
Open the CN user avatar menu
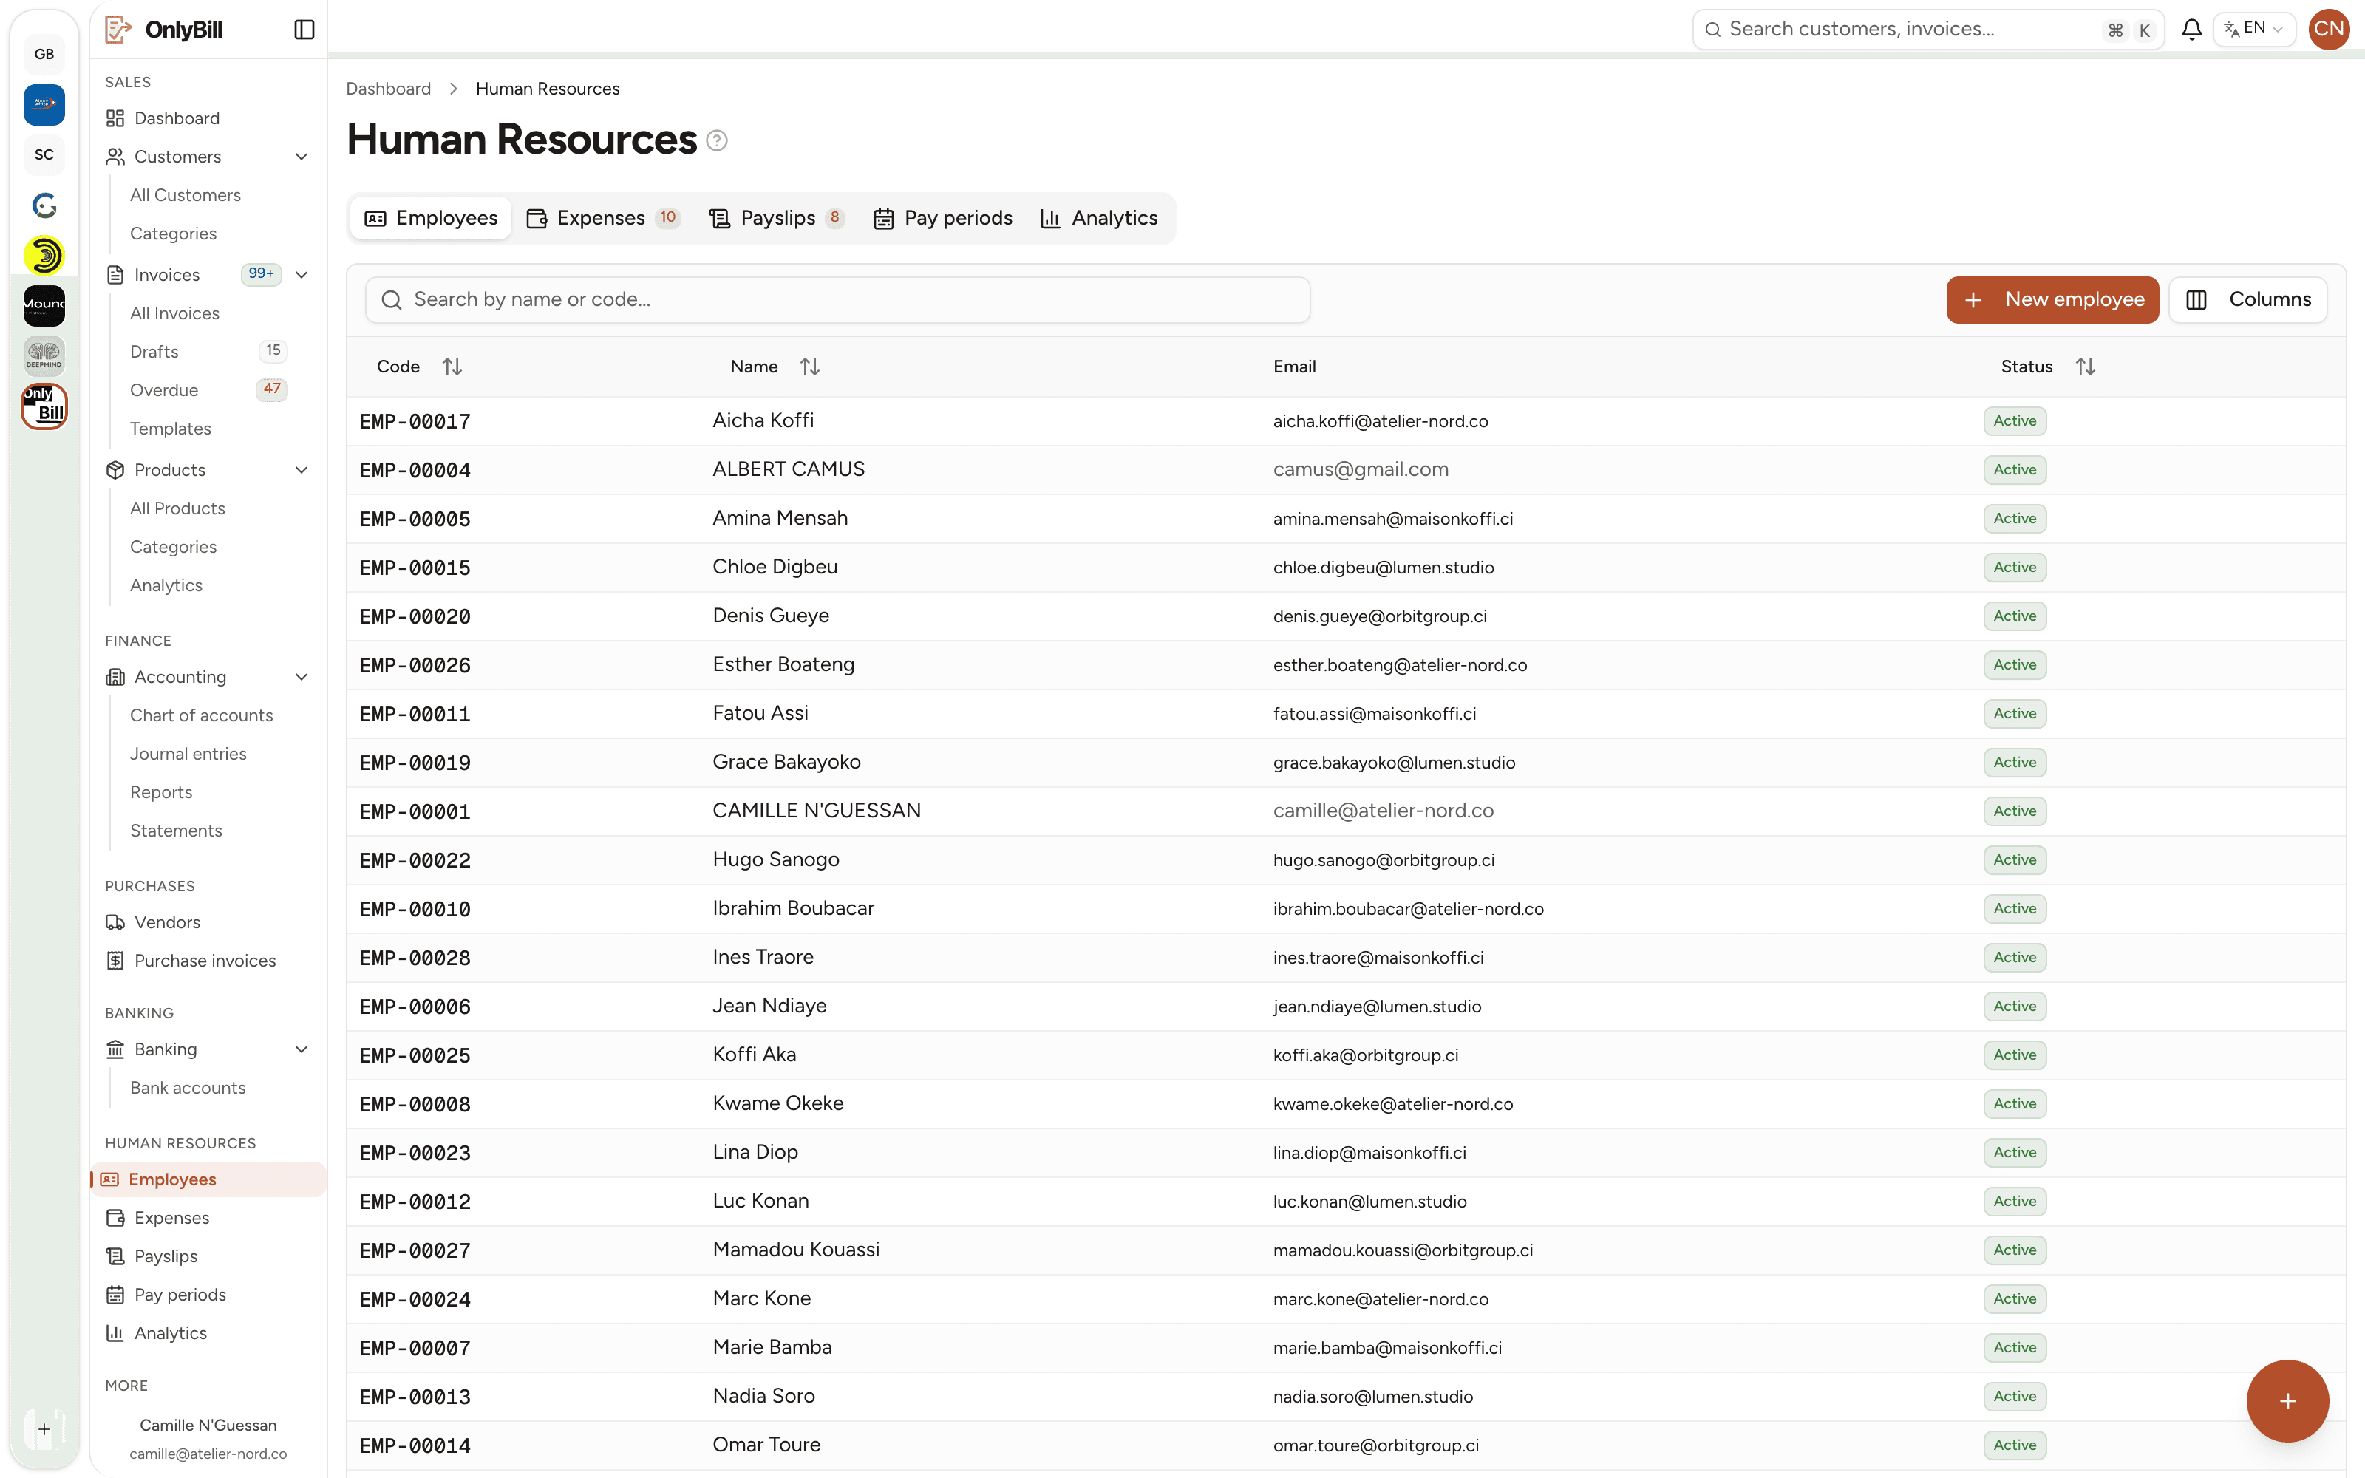click(2328, 30)
